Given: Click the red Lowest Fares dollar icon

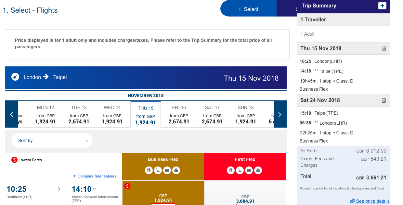Looking at the screenshot, I should coord(13,160).
